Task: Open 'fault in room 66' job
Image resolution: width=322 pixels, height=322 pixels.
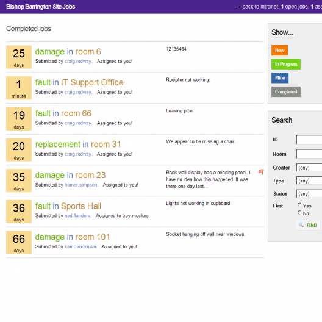Action: [63, 113]
